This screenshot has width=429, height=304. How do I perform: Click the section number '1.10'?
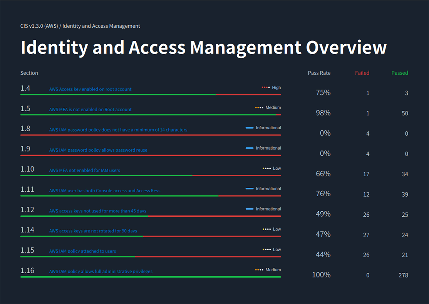(27, 169)
